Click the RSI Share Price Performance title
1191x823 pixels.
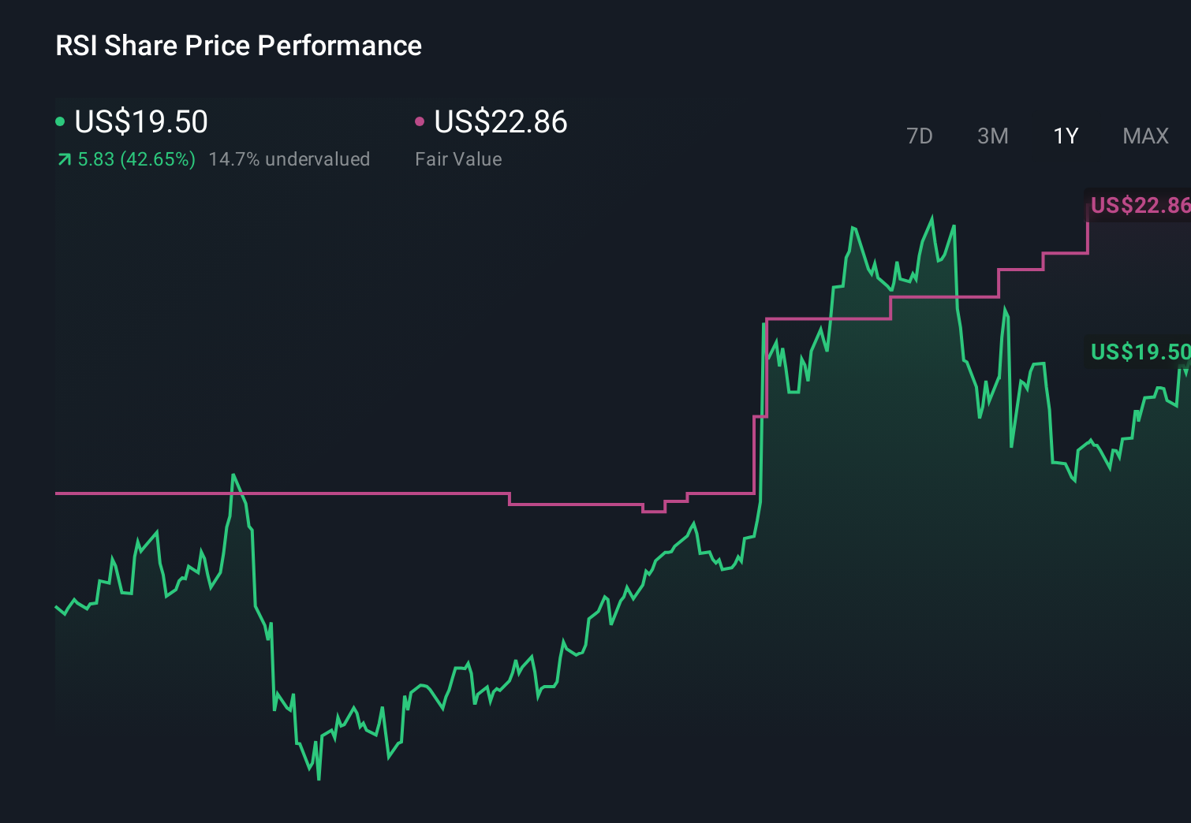[x=238, y=46]
